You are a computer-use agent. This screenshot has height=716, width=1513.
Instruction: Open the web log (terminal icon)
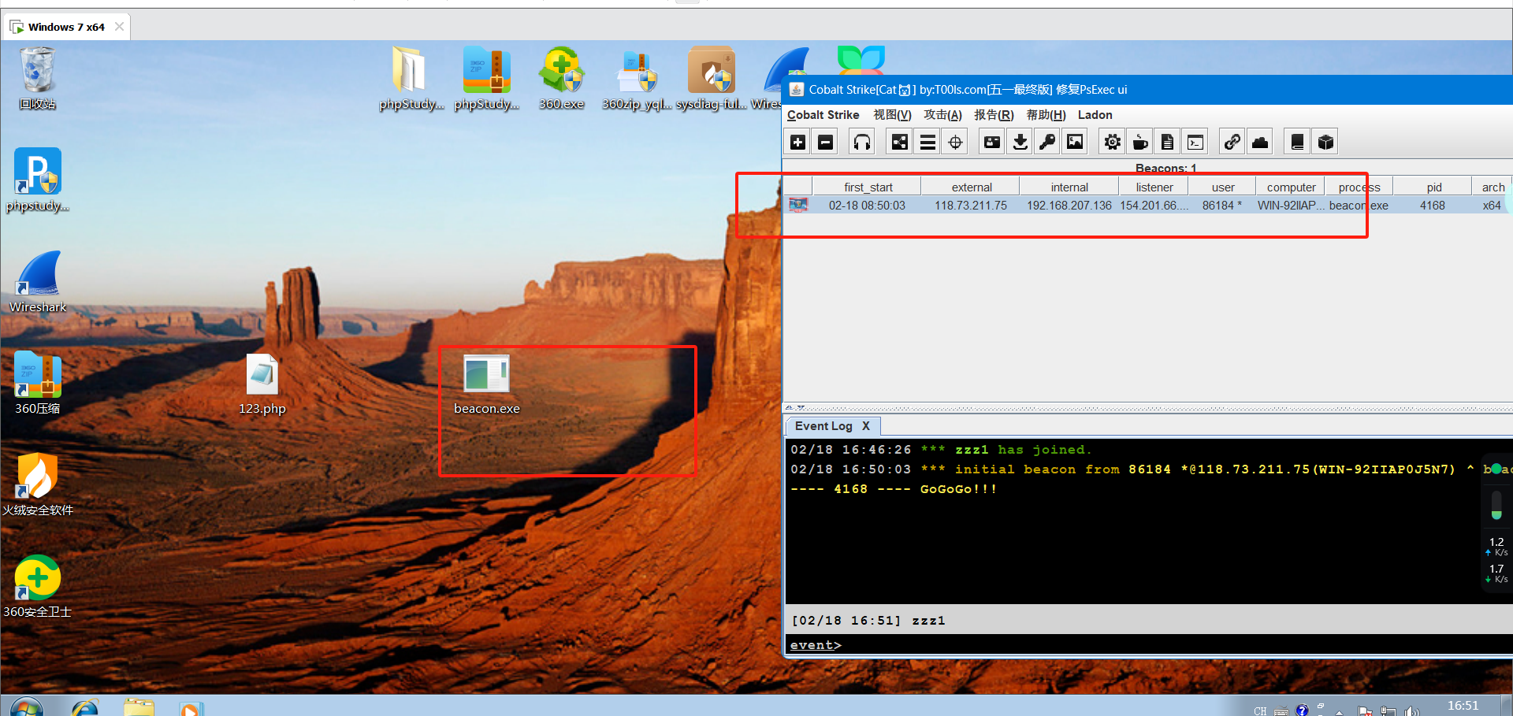tap(1195, 141)
